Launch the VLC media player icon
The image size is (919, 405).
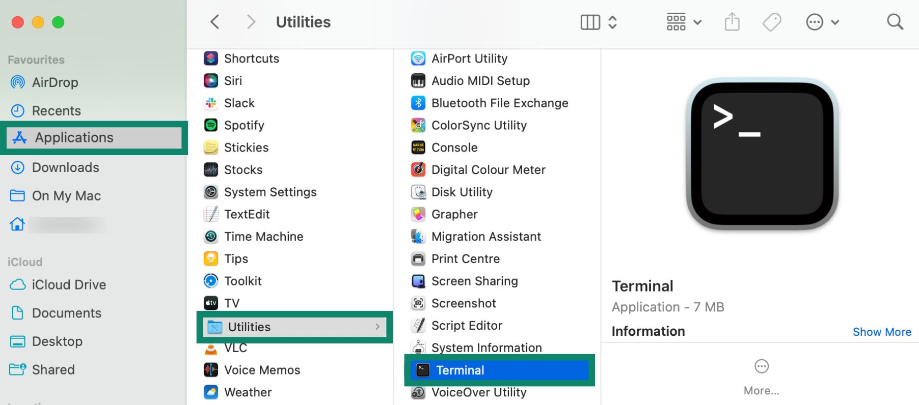coord(210,348)
